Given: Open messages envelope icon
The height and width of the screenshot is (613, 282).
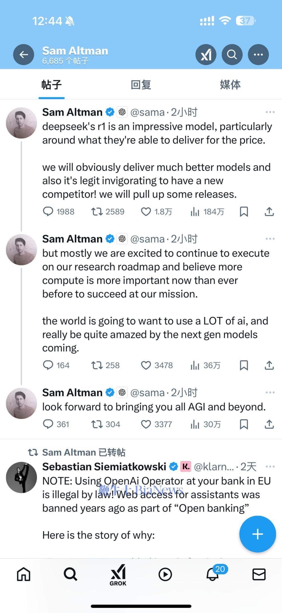Looking at the screenshot, I should coord(259,574).
